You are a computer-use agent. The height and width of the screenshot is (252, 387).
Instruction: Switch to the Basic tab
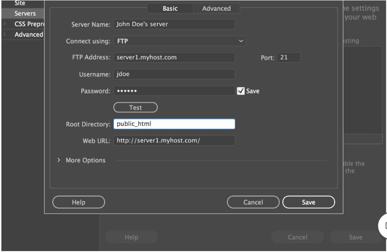[x=170, y=8]
